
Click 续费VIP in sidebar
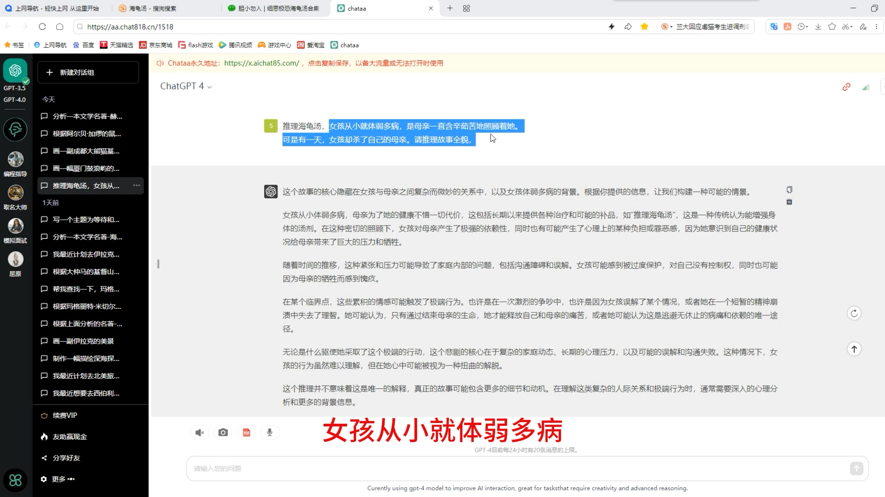[x=59, y=415]
